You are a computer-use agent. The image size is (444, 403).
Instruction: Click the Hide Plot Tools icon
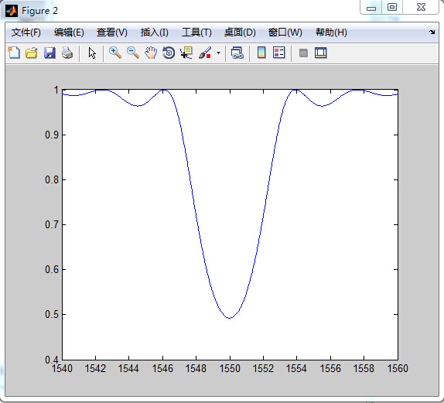click(x=303, y=53)
